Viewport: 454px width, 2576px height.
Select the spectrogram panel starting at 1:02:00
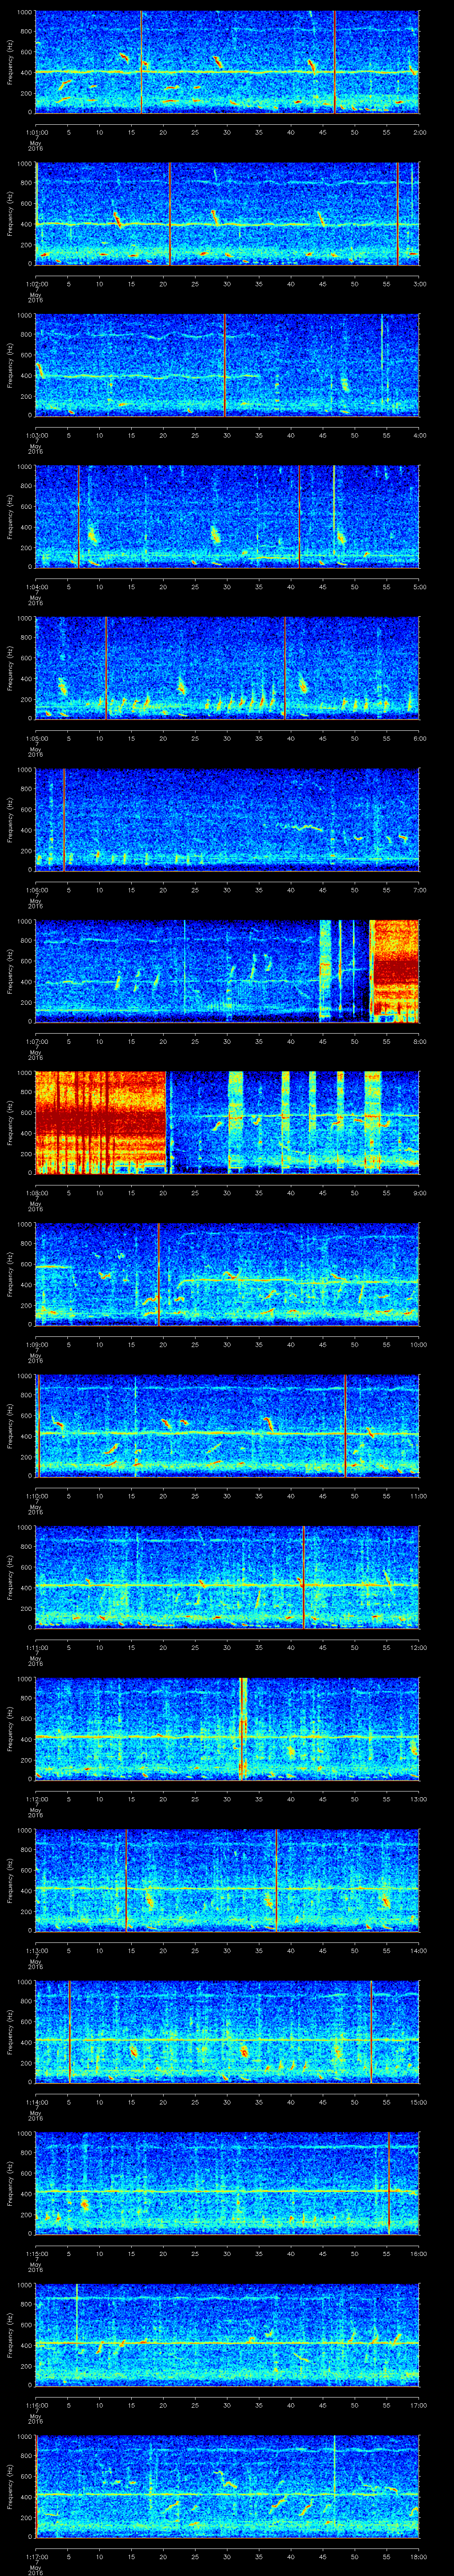(227, 213)
